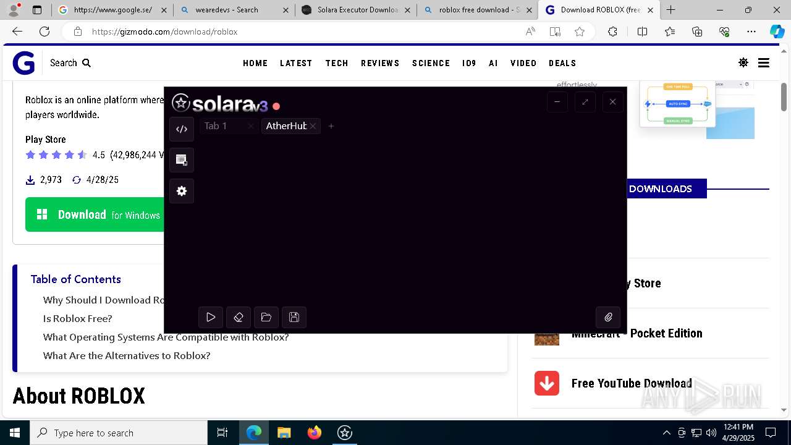This screenshot has width=791, height=445.
Task: Open the Solara script editor code icon
Action: click(x=182, y=129)
